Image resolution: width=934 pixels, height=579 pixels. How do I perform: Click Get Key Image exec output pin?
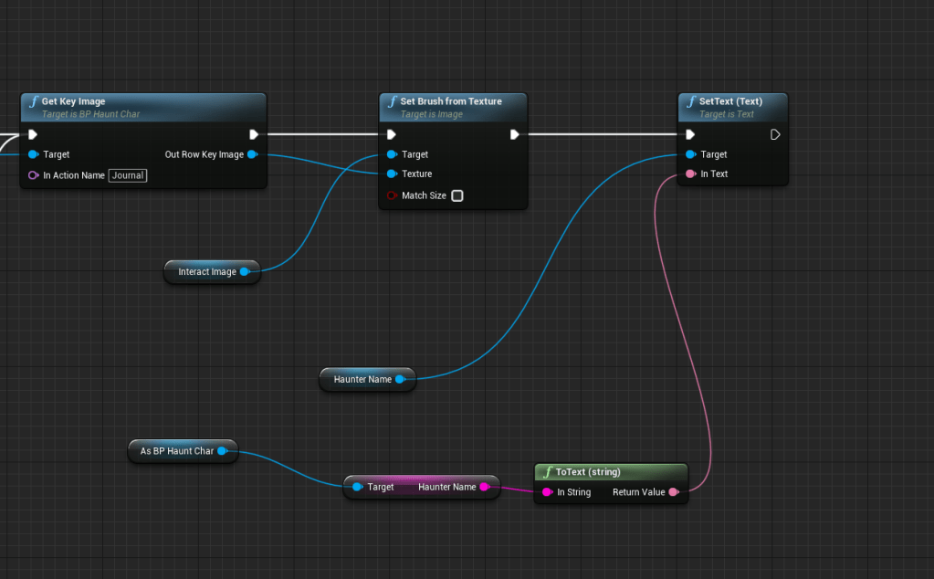(254, 134)
